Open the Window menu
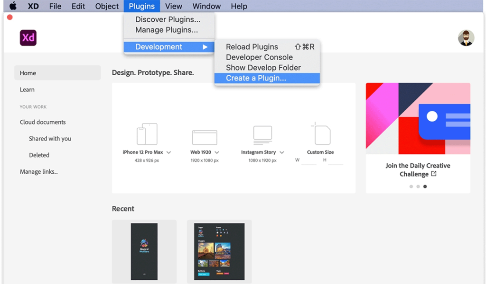Viewport: 486px width, 284px height. 206,6
